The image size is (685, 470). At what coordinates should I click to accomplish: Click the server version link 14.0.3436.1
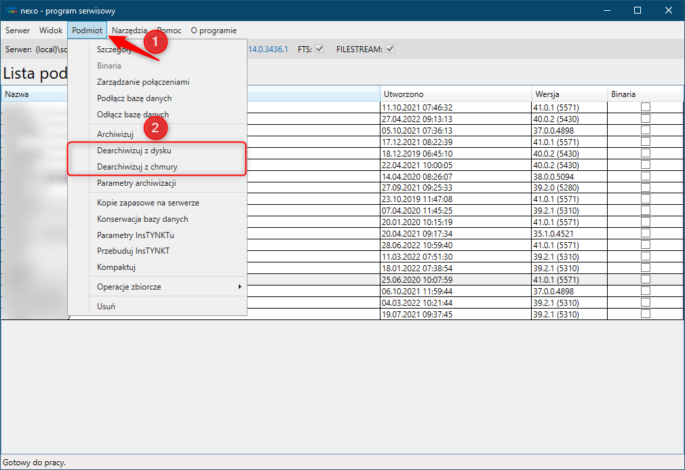click(x=269, y=50)
